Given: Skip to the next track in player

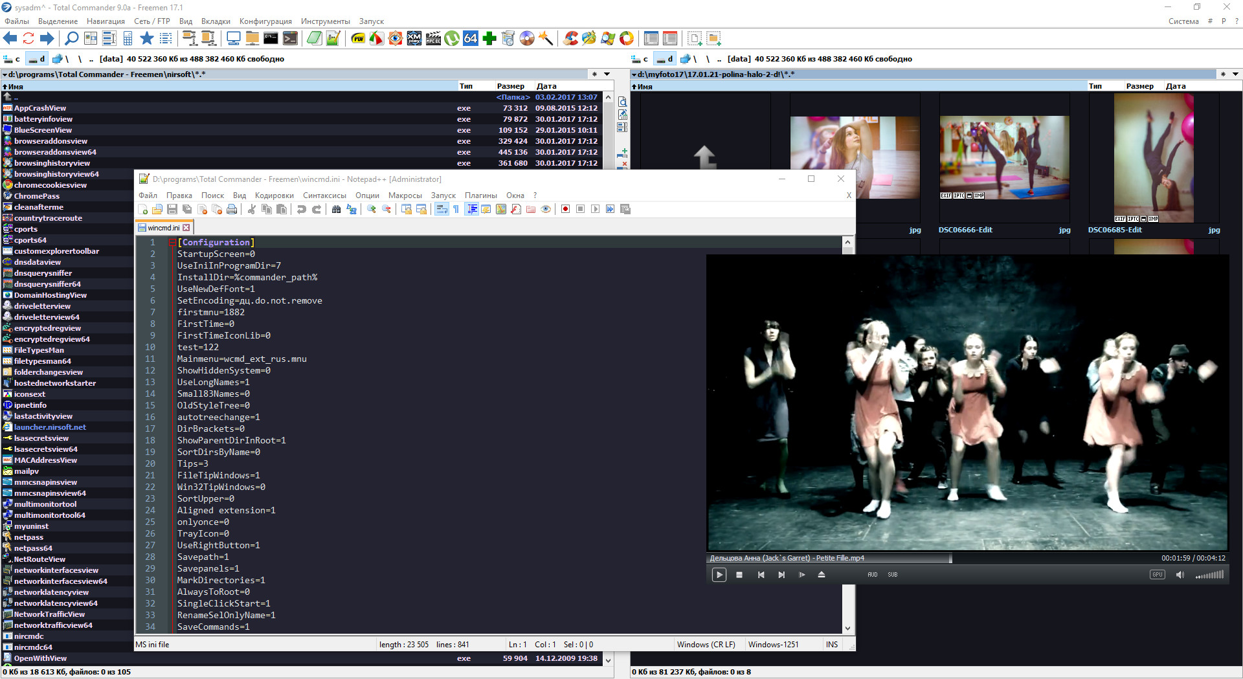Looking at the screenshot, I should click(x=781, y=575).
